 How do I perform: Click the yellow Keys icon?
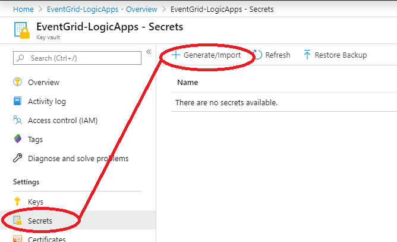pyautogui.click(x=17, y=202)
